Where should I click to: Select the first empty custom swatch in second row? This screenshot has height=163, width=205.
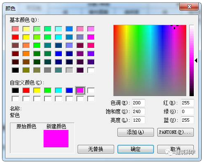click(15, 99)
